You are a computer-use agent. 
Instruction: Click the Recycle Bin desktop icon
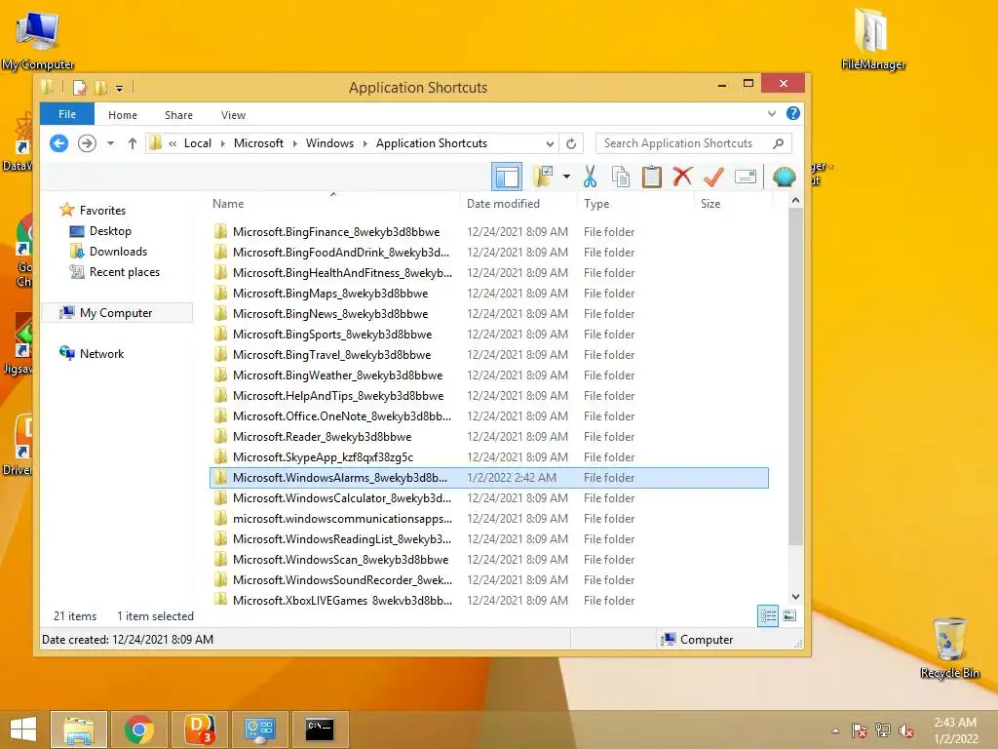[949, 648]
